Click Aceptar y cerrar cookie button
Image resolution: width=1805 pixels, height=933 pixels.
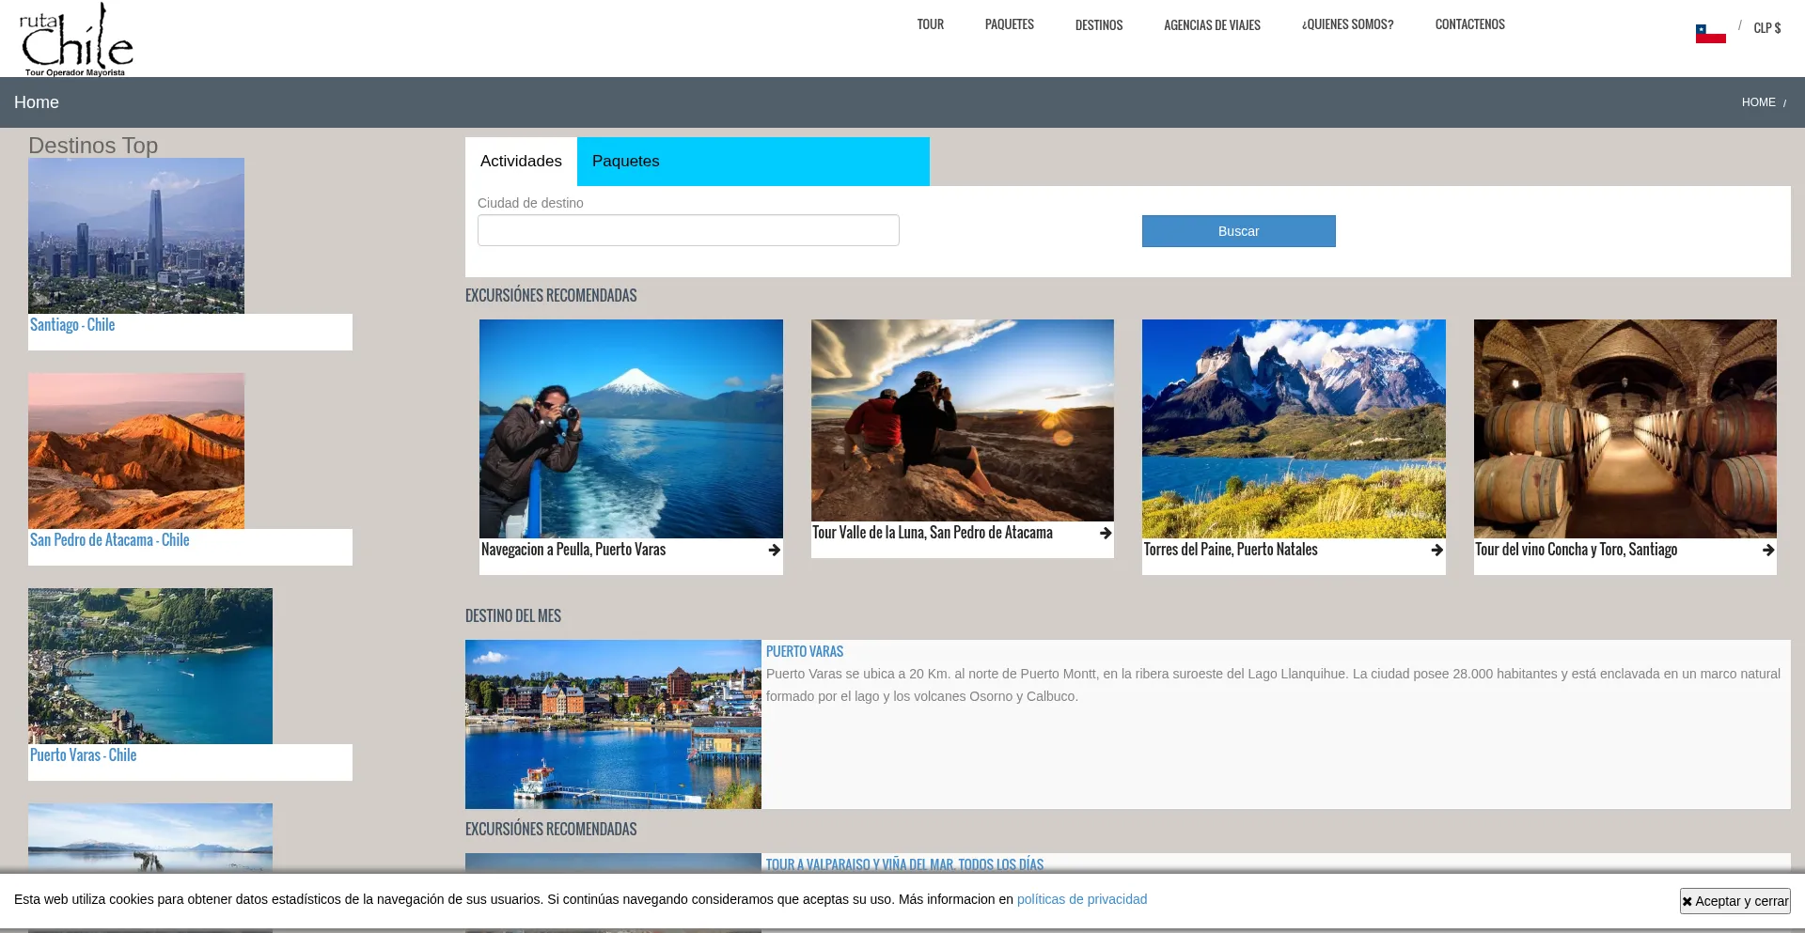point(1734,901)
